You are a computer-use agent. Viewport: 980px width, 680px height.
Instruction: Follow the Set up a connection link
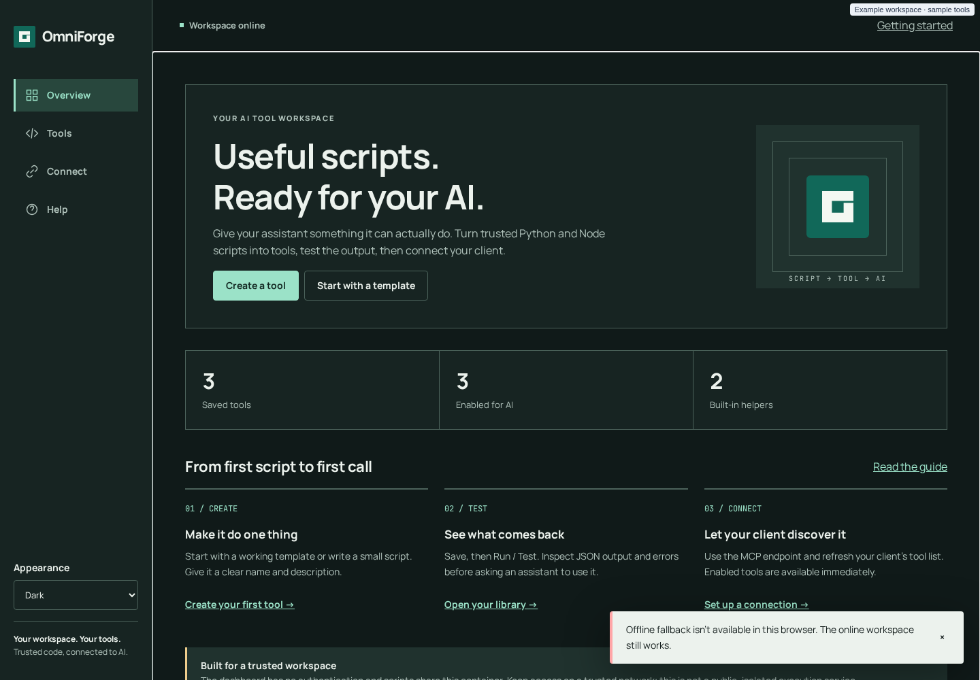pos(756,605)
